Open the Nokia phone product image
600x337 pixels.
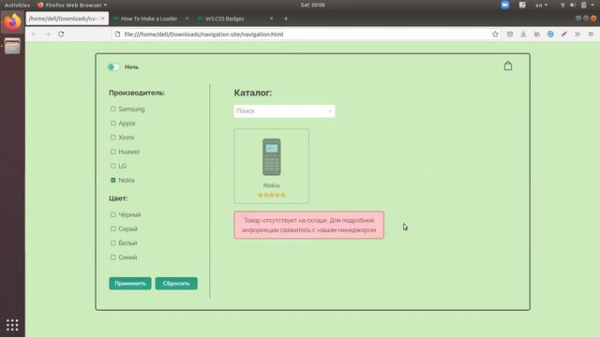tap(271, 157)
